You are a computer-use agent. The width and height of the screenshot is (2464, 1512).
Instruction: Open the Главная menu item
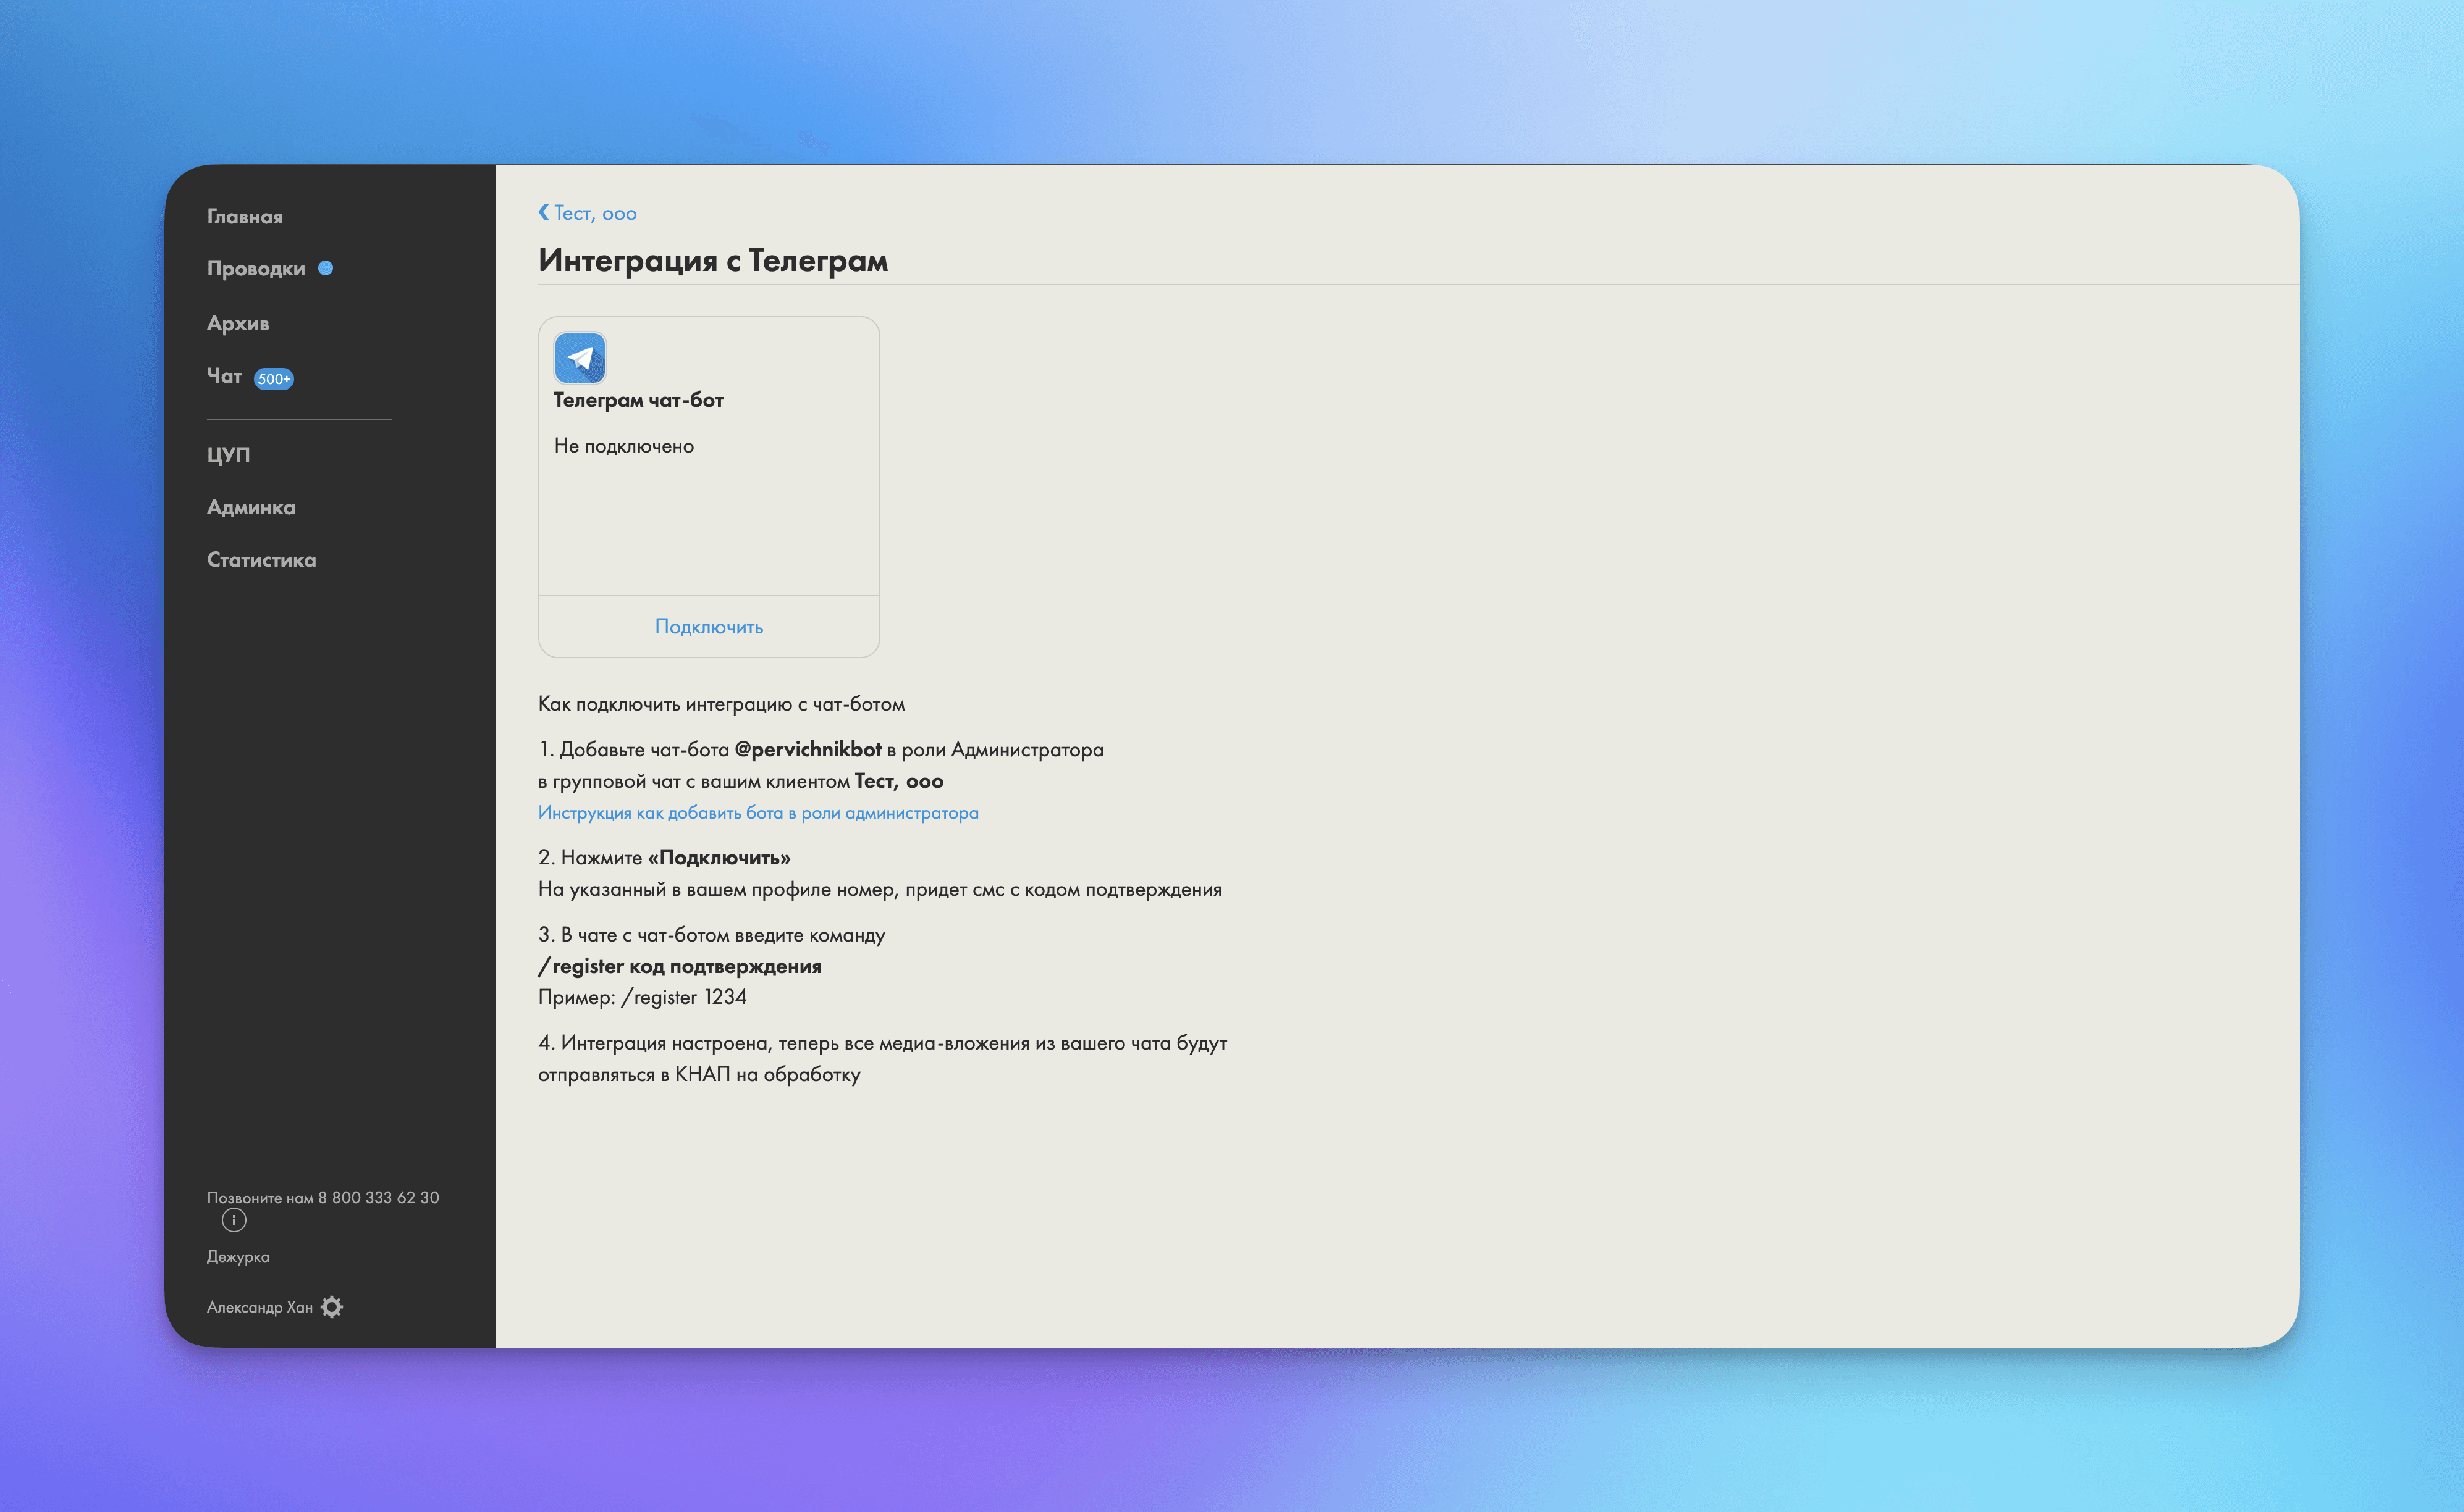[x=244, y=217]
